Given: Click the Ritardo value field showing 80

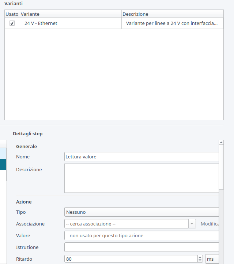Looking at the screenshot, I should (131, 259).
